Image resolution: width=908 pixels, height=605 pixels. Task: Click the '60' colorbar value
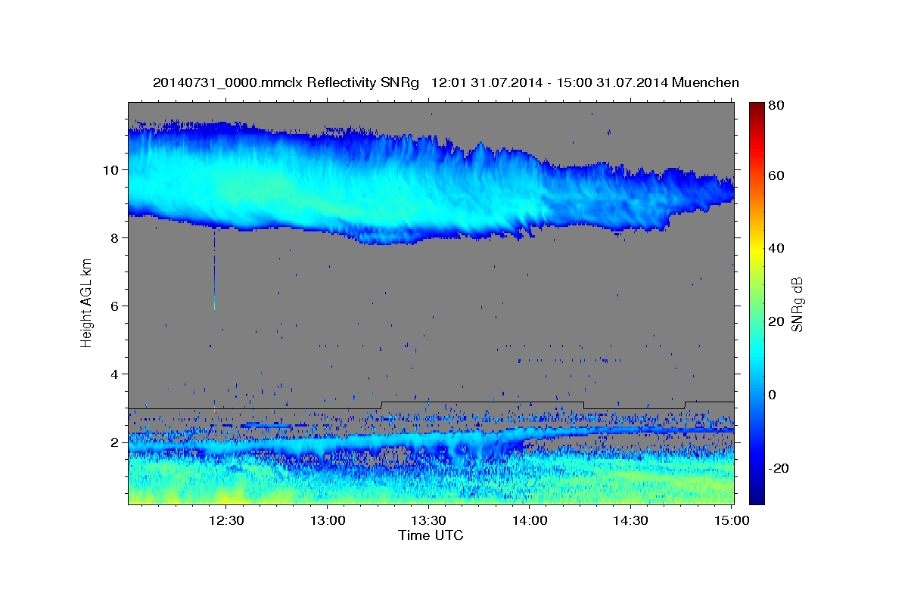click(x=777, y=175)
